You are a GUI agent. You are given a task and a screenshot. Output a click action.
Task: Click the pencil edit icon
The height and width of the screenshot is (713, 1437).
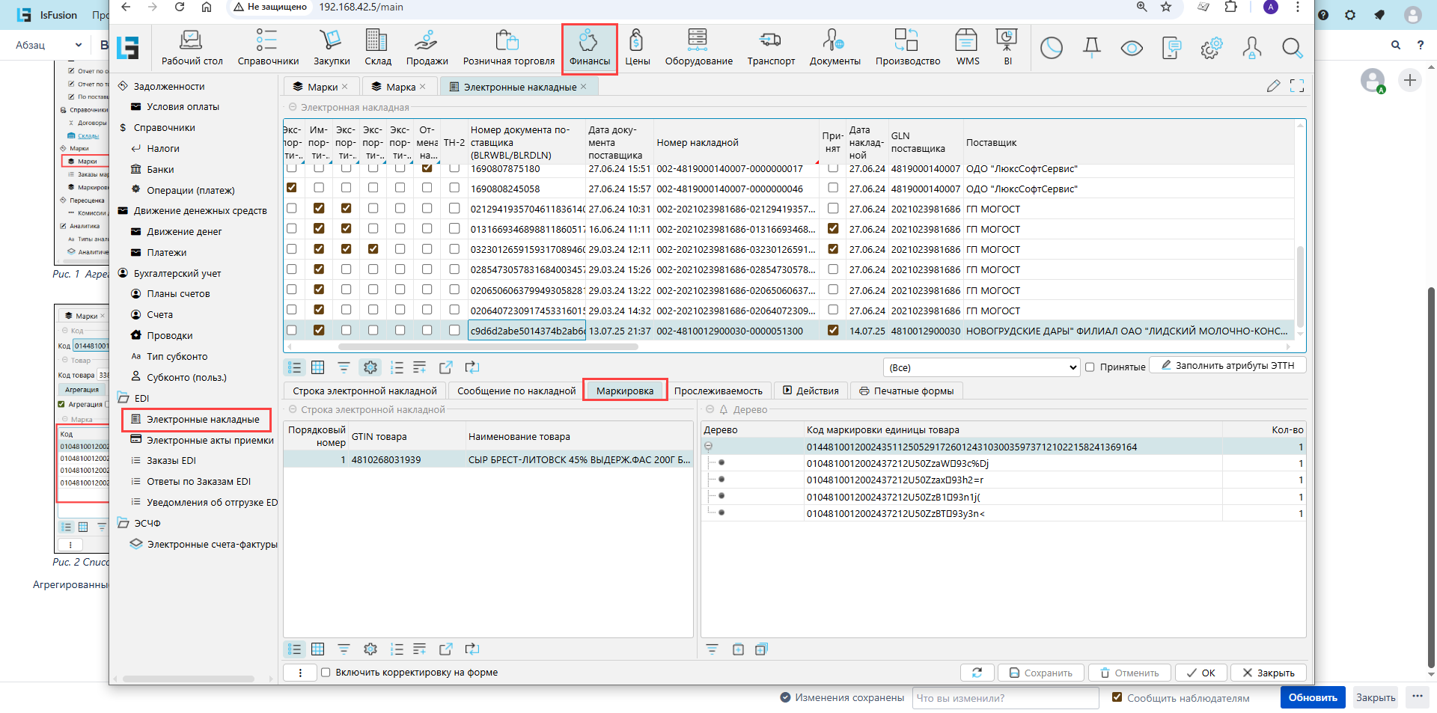click(1273, 86)
